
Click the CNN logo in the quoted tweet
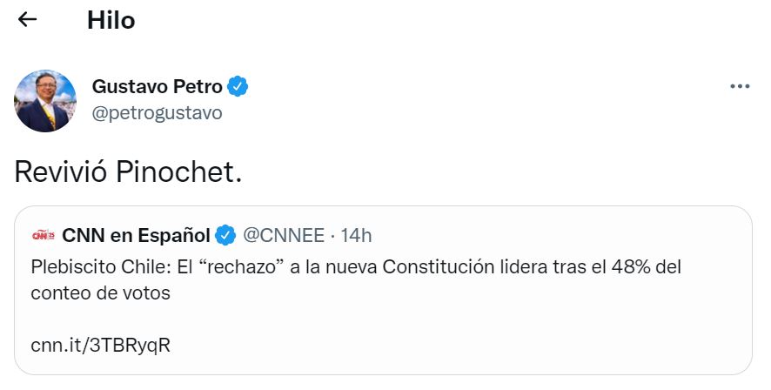click(x=44, y=235)
